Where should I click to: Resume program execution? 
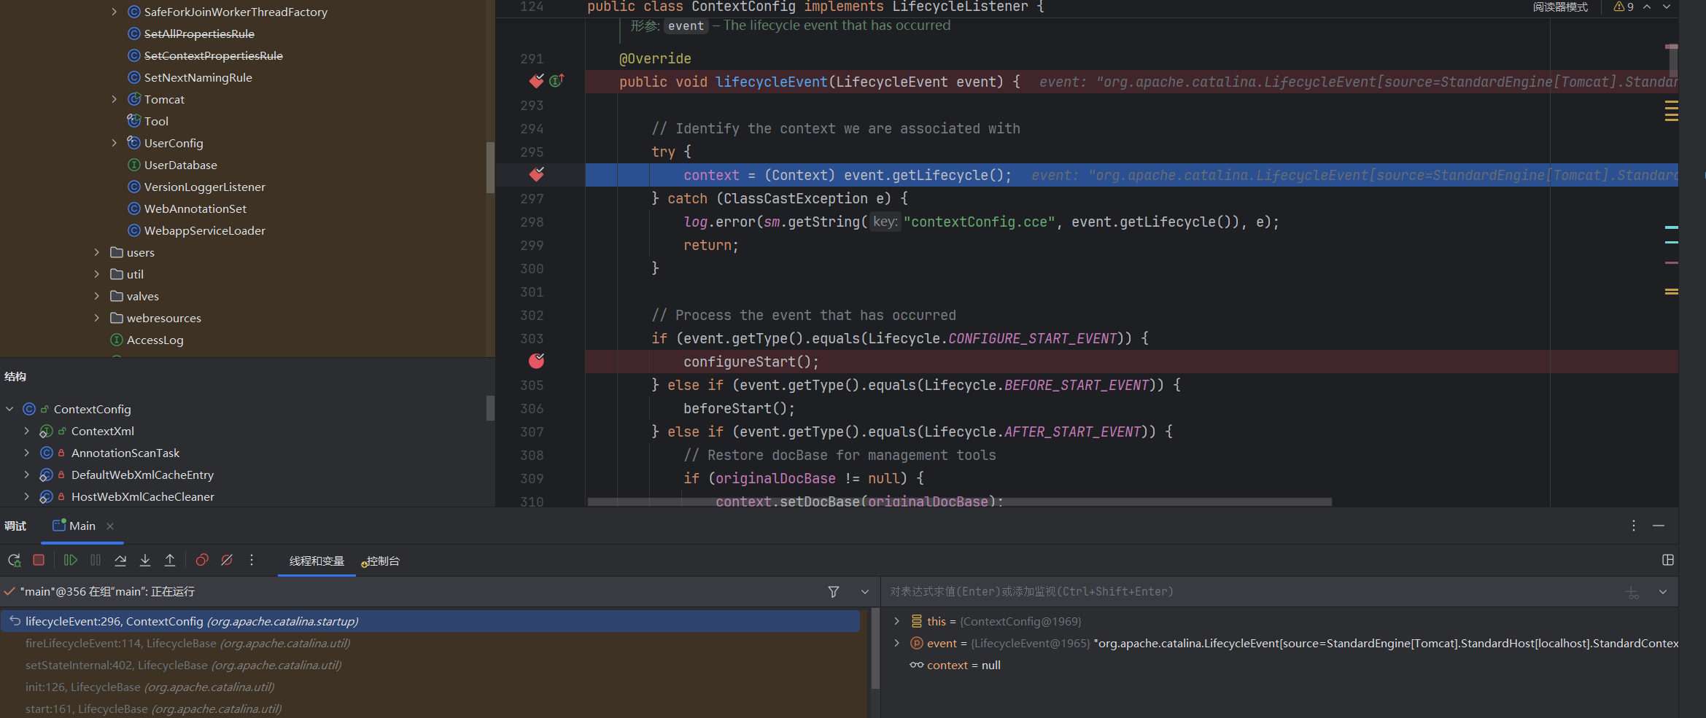[70, 561]
